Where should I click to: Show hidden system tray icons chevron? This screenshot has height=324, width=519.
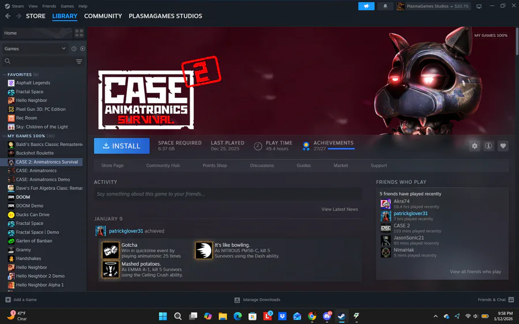click(435, 316)
